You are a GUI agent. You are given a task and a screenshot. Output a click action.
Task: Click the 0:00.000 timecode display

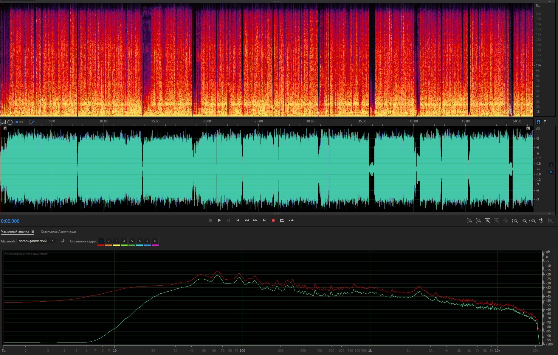pos(10,221)
